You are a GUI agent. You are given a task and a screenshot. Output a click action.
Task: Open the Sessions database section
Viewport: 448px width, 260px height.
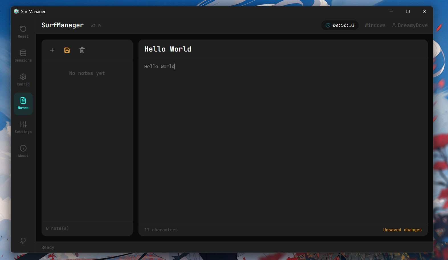tap(23, 56)
